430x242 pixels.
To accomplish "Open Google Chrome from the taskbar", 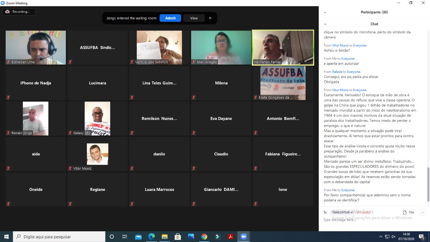I will [204, 237].
